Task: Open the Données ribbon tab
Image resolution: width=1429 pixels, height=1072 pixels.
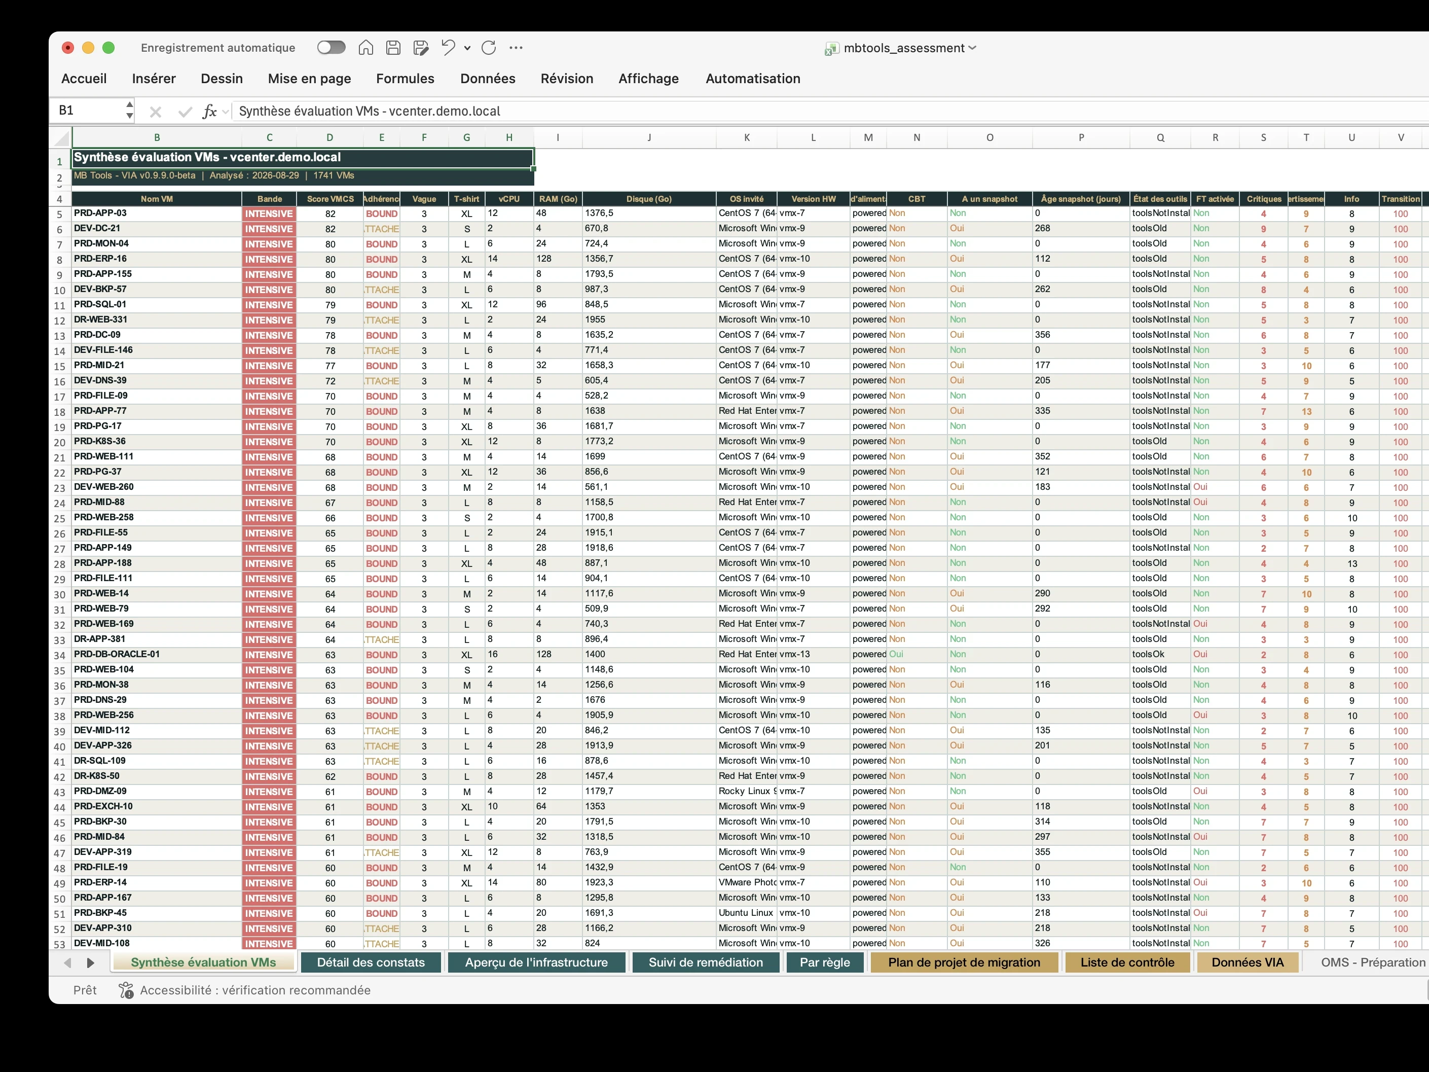Action: point(488,78)
